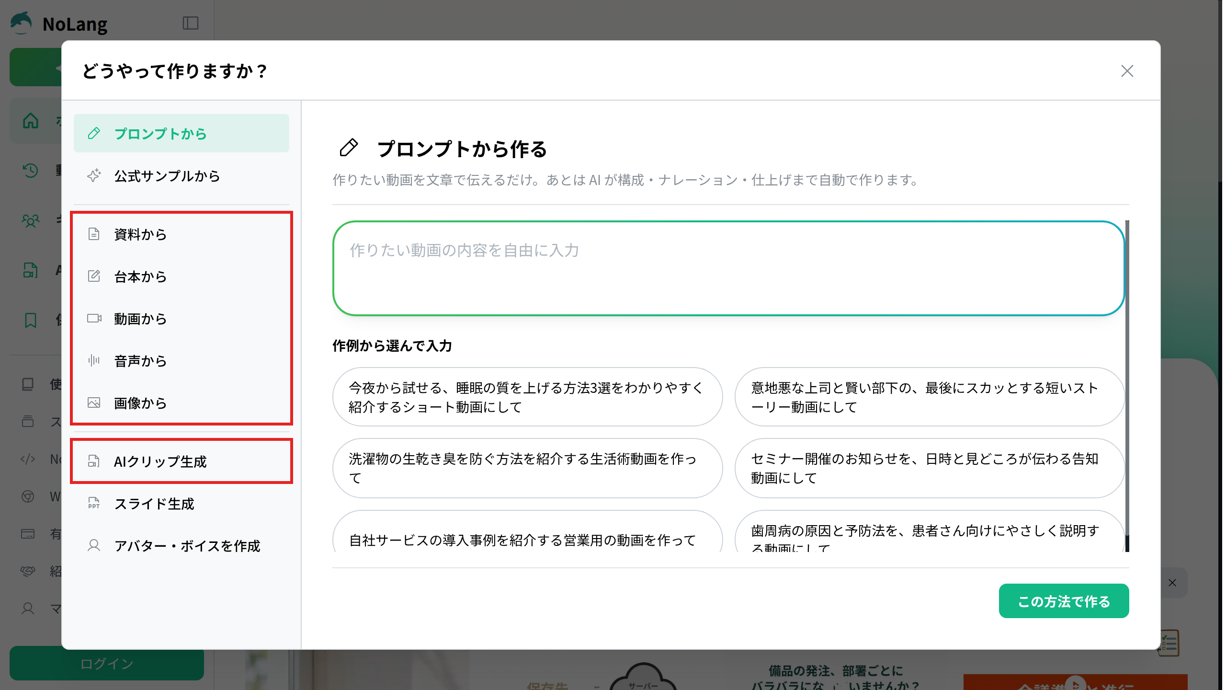Click the clip file icon beside AIクリップ生成
1226x690 pixels.
point(94,461)
